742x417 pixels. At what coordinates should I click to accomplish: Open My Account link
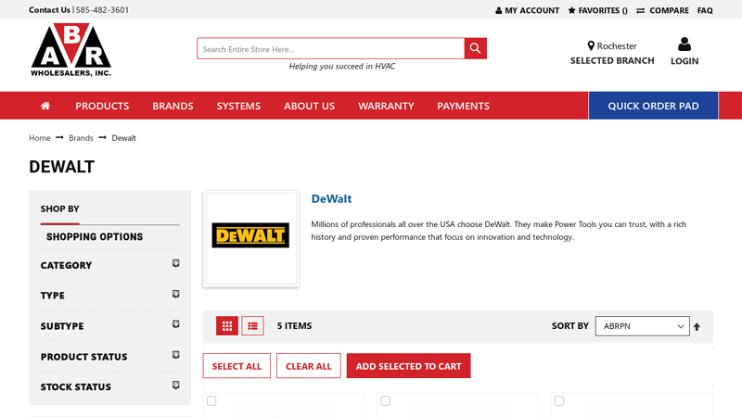[x=527, y=10]
